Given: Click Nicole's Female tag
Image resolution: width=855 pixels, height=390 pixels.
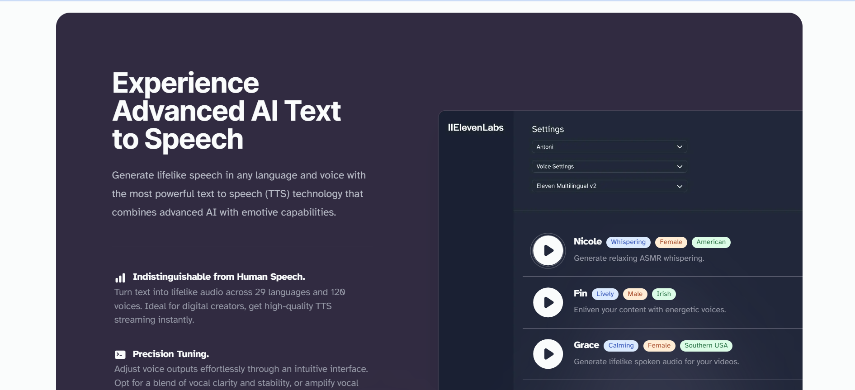Looking at the screenshot, I should tap(671, 242).
